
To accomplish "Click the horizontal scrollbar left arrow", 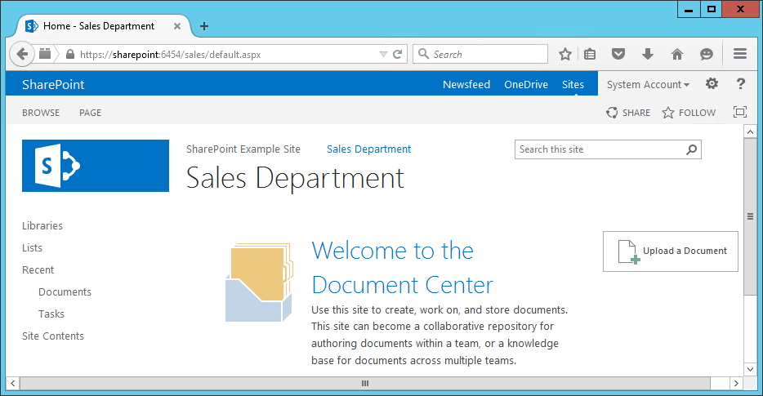I will (x=12, y=384).
